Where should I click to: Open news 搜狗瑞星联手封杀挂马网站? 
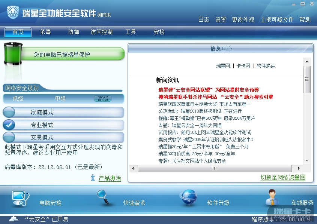coord(216,97)
